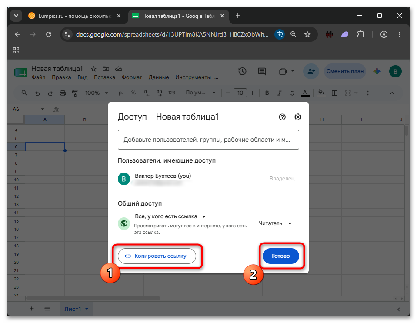The height and width of the screenshot is (323, 417).
Task: Undo the last action in toolbar
Action: [37, 93]
